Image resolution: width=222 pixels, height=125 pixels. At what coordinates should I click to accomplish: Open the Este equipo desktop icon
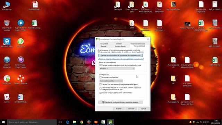coord(7,6)
